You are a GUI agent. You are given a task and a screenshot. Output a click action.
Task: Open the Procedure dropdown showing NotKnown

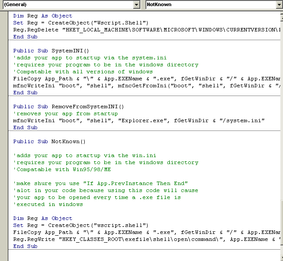210,4
